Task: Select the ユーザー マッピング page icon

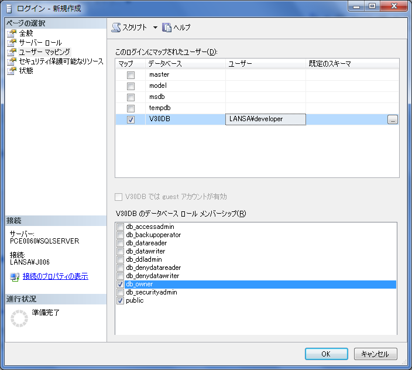Action: [x=12, y=52]
